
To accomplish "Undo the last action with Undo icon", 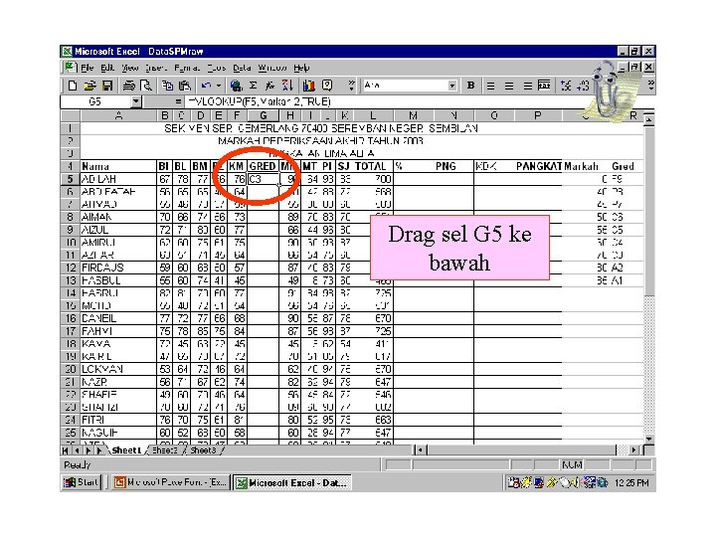I will 206,86.
